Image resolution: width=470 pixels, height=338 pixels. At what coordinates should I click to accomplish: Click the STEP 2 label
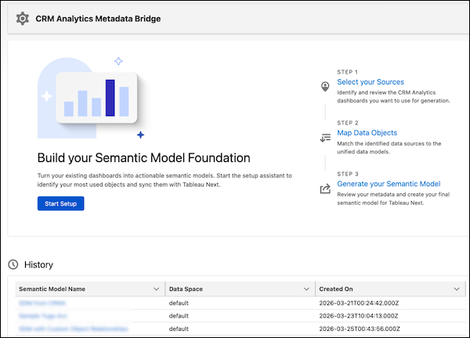coord(348,123)
